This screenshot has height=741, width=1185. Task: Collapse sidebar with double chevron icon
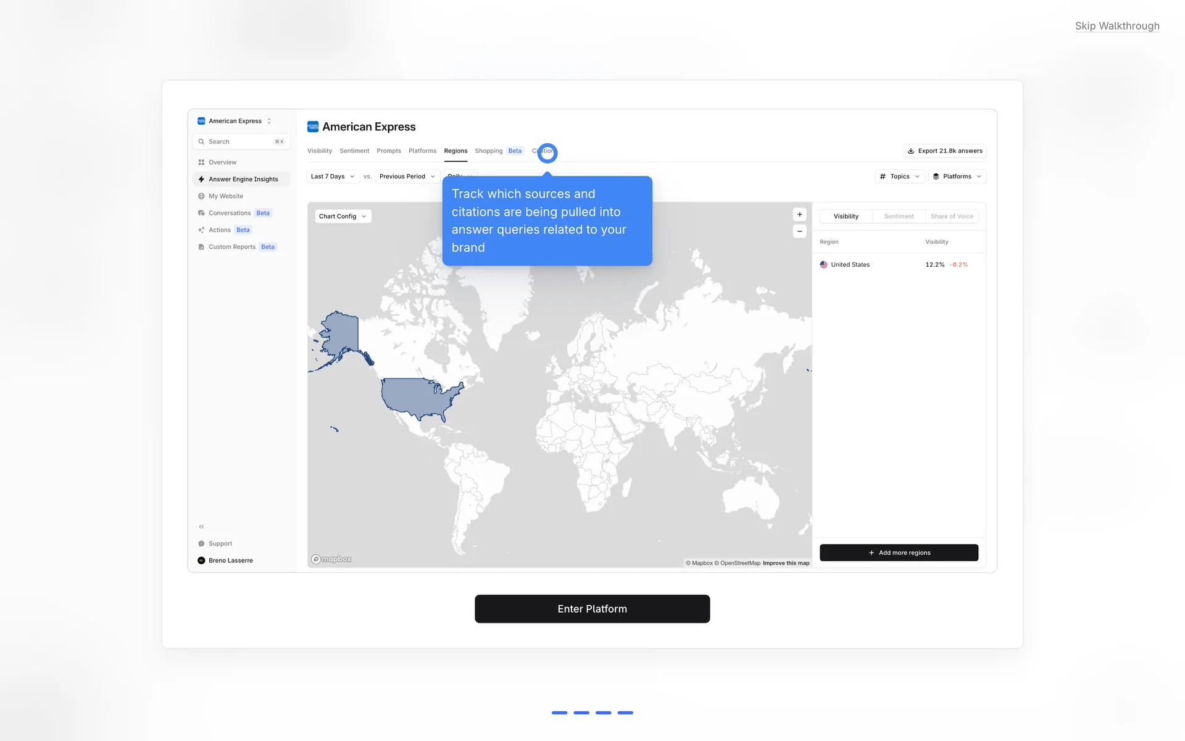(x=201, y=527)
